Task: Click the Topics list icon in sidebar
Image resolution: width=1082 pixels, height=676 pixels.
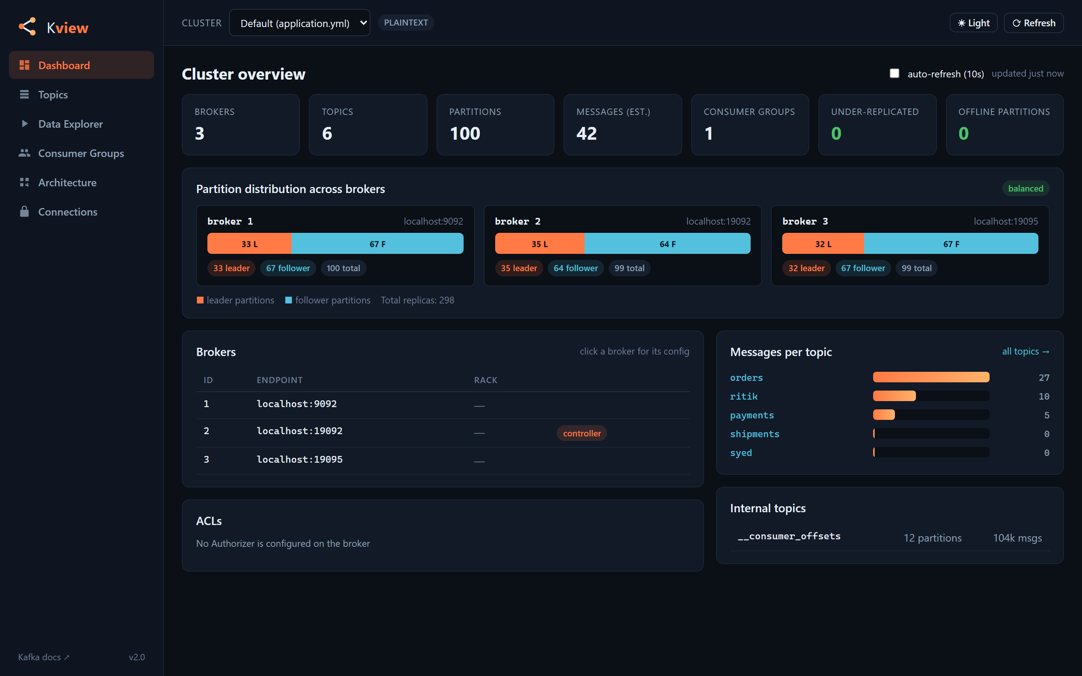Action: tap(24, 94)
